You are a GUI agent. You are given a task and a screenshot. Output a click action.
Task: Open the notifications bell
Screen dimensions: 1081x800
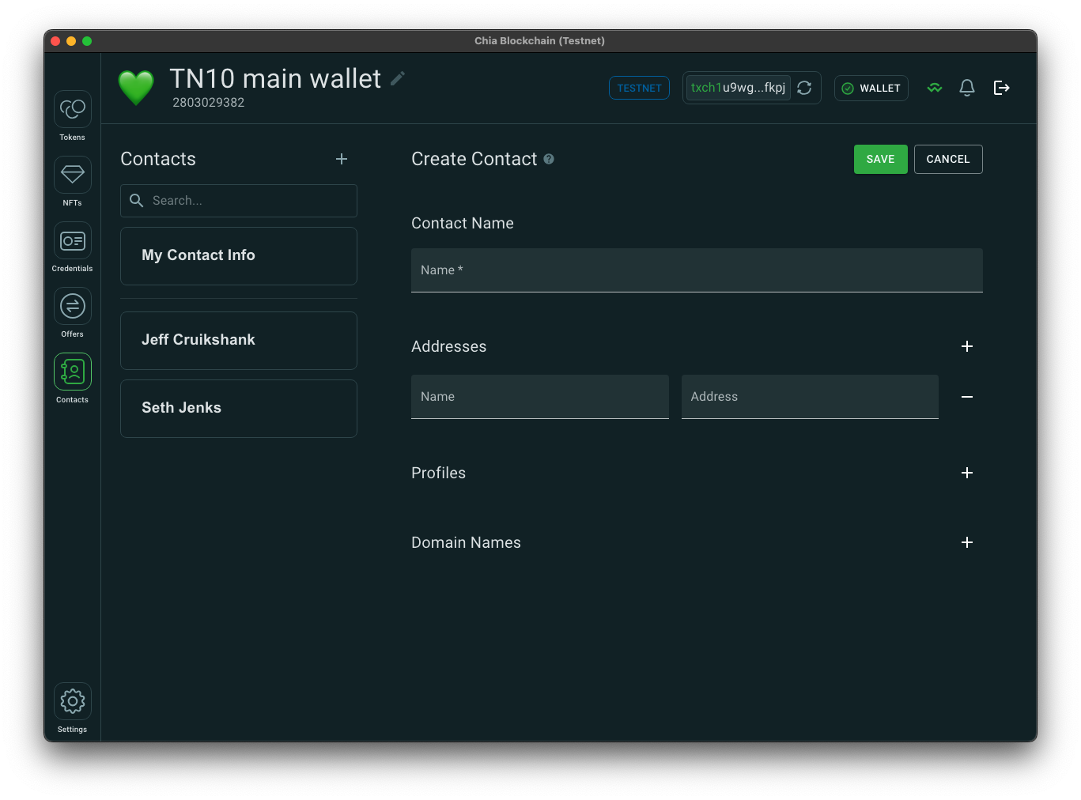pyautogui.click(x=966, y=88)
